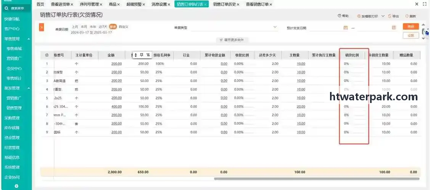This screenshot has height=190, width=430.
Task: Collapse the 批发管理 sidebar group
Action: 29,88
